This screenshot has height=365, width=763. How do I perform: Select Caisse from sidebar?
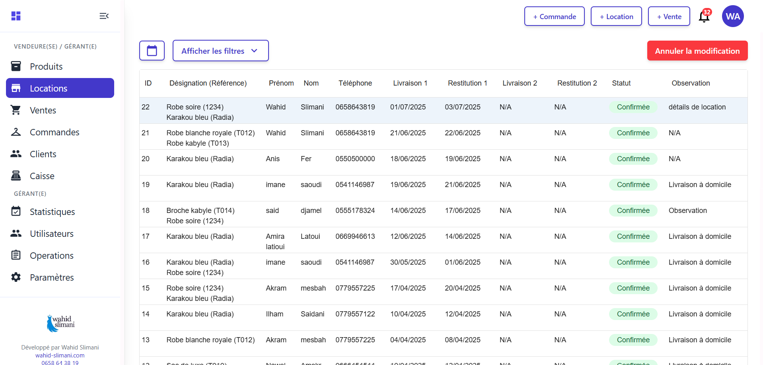tap(60, 176)
